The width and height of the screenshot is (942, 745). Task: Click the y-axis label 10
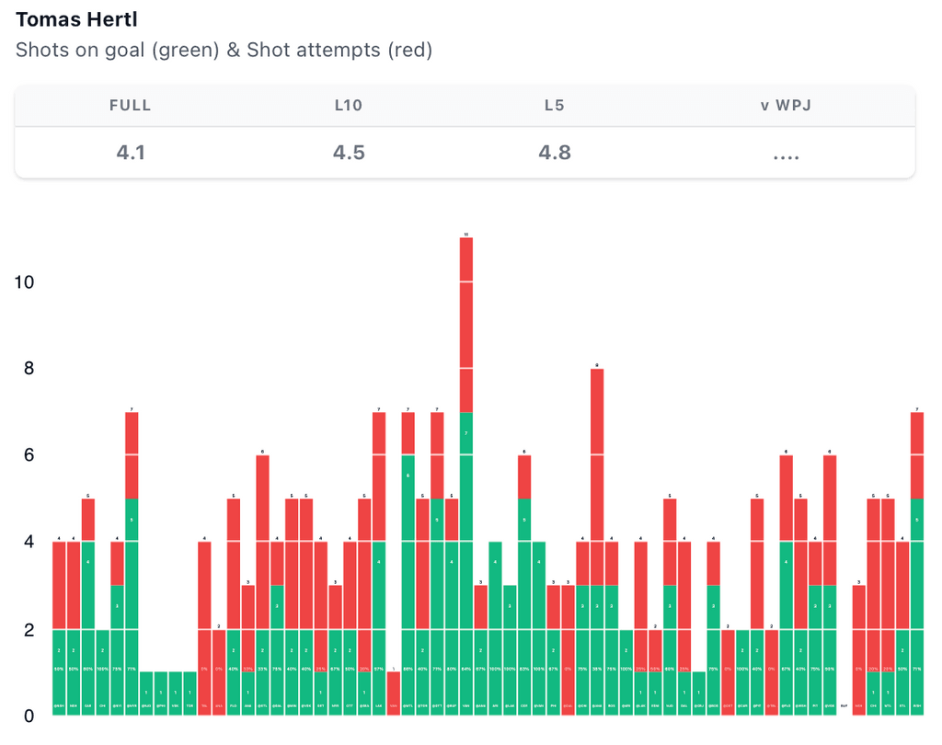24,282
